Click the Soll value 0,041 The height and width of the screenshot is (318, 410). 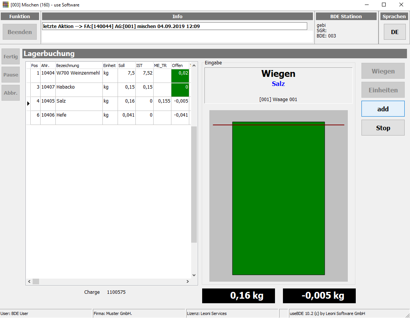129,115
